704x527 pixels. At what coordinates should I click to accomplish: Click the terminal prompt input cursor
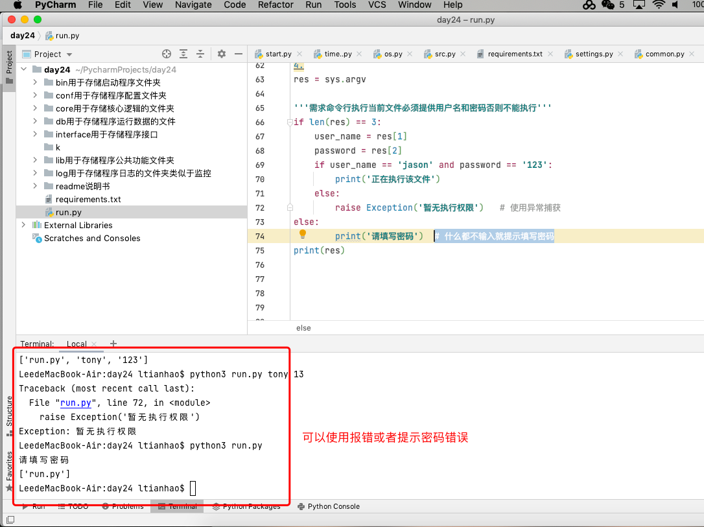tap(193, 488)
